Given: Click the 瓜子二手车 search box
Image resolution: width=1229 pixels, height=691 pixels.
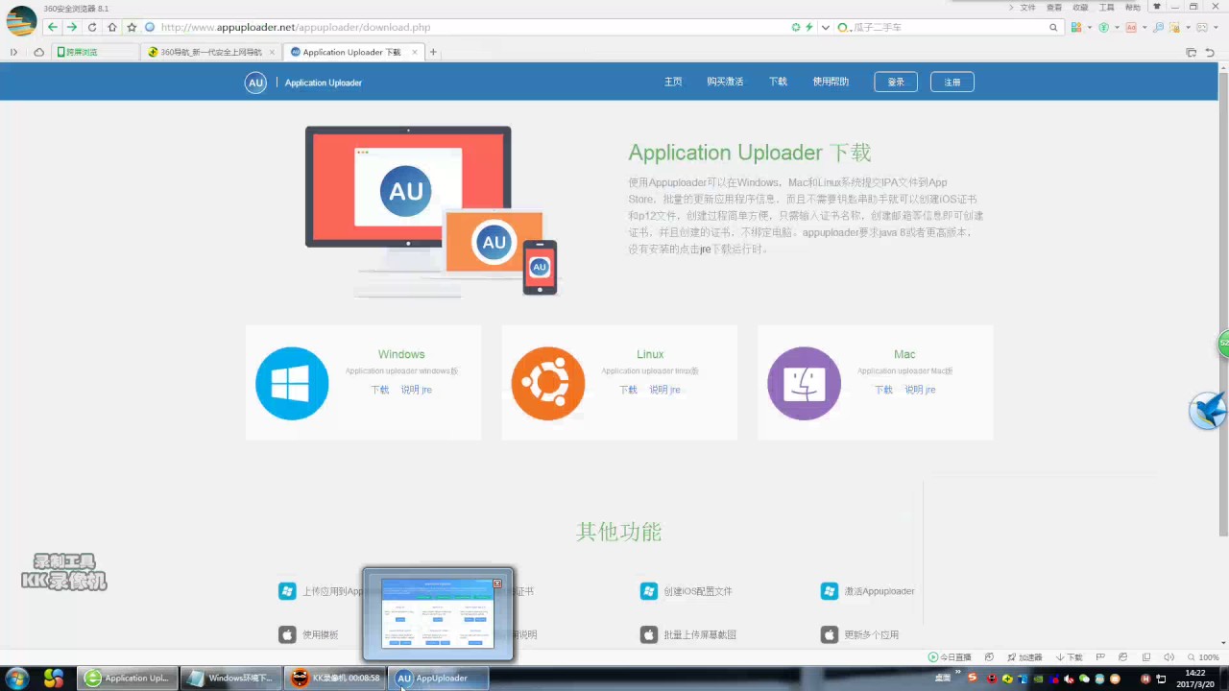Looking at the screenshot, I should click(x=948, y=27).
